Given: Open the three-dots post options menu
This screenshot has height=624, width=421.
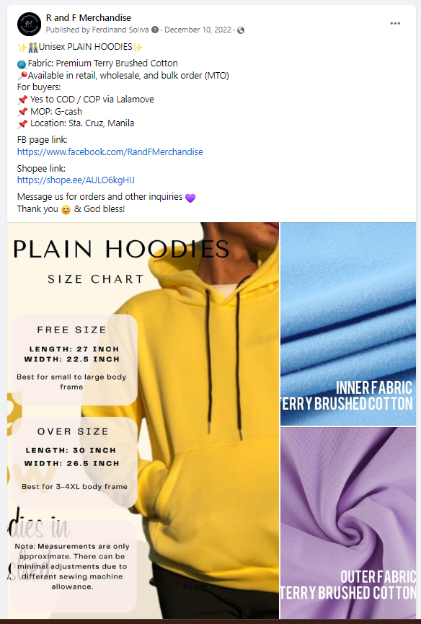Looking at the screenshot, I should coord(395,24).
